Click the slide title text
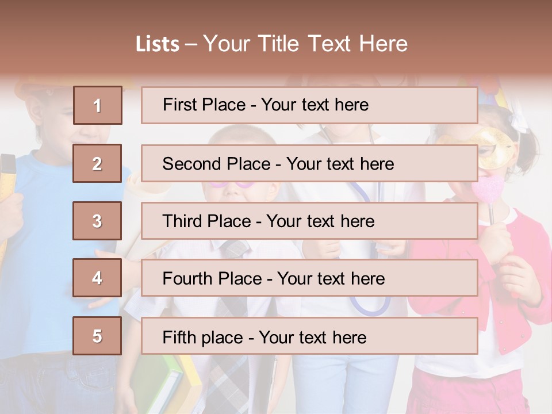Image resolution: width=552 pixels, height=414 pixels. pos(271,44)
